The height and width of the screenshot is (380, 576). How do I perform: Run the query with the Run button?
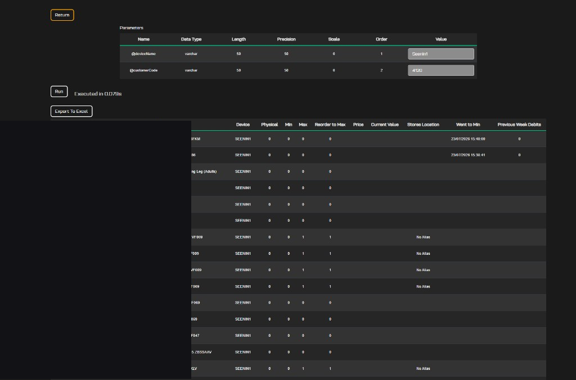[59, 91]
